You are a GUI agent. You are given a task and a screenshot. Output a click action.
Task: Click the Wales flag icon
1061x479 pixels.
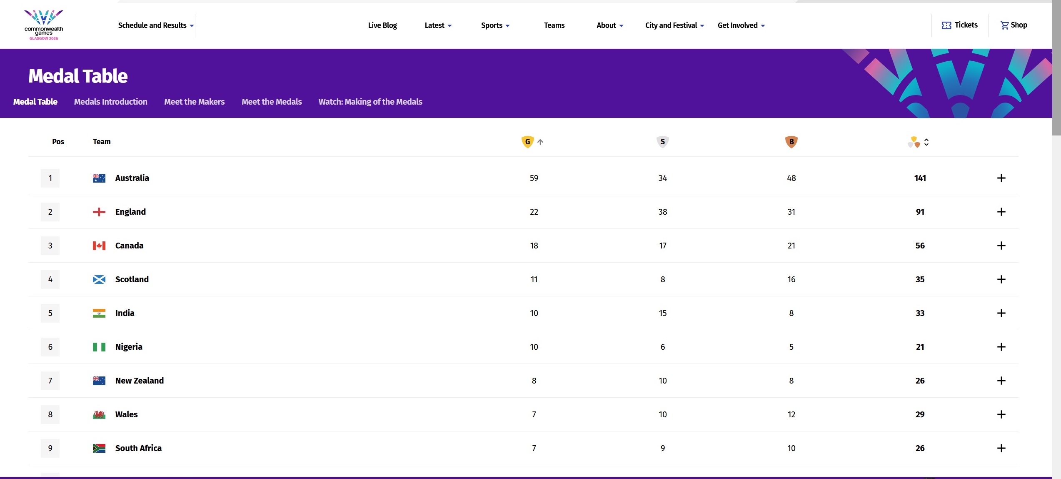pos(99,414)
